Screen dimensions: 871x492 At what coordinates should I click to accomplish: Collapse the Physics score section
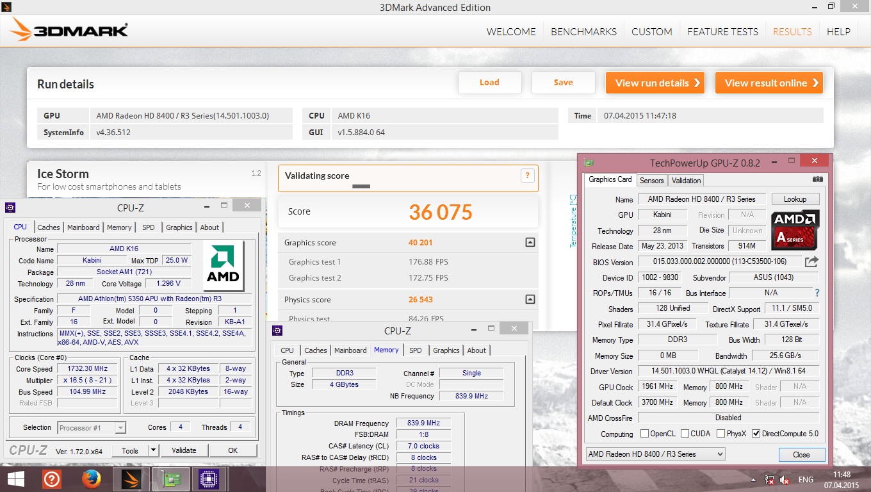coord(530,299)
